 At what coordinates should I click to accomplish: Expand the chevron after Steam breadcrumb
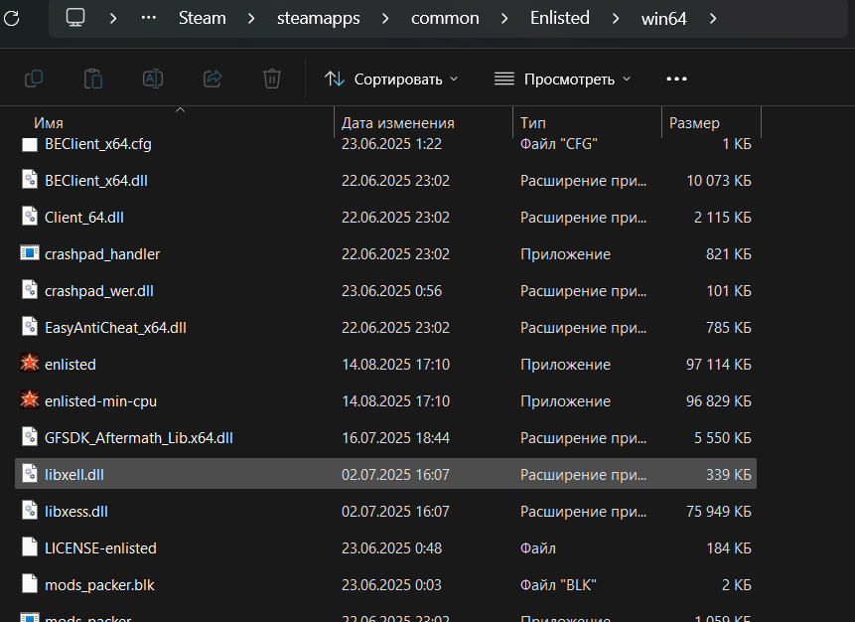(x=251, y=19)
